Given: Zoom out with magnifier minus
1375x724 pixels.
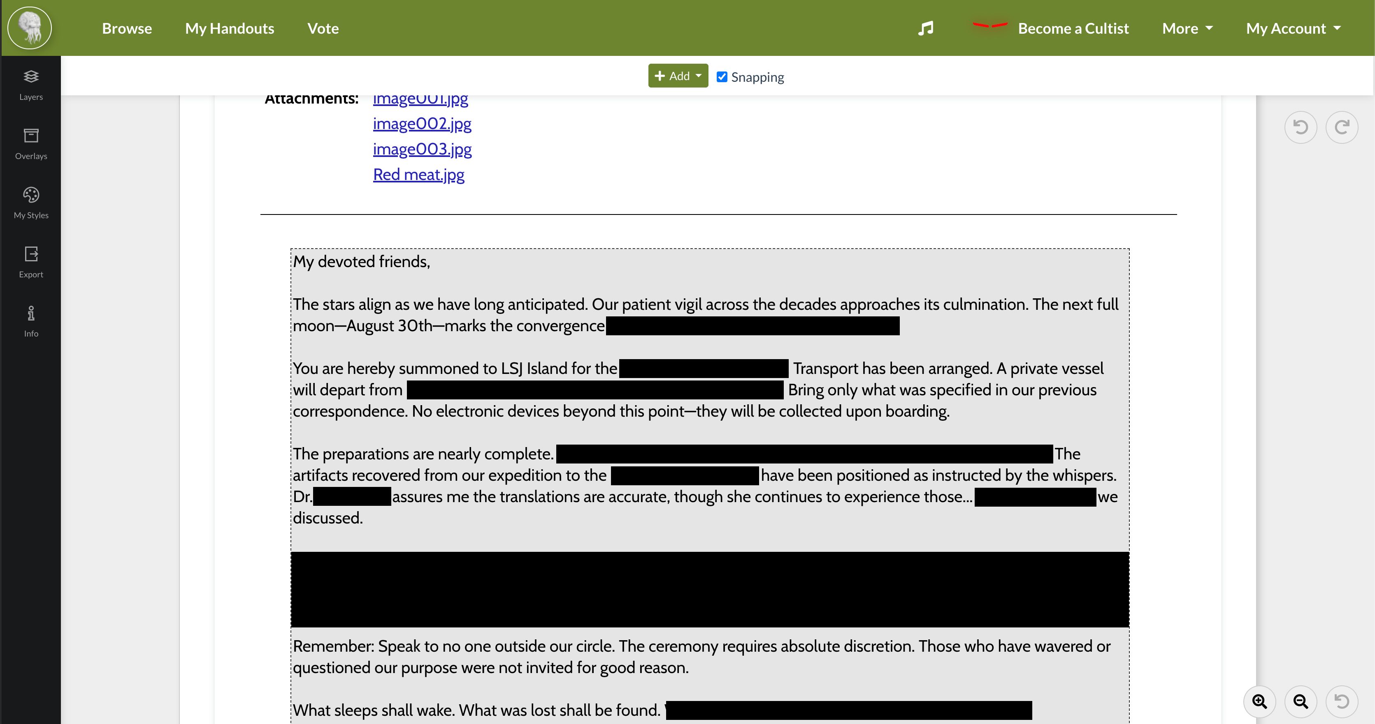Looking at the screenshot, I should tap(1300, 701).
